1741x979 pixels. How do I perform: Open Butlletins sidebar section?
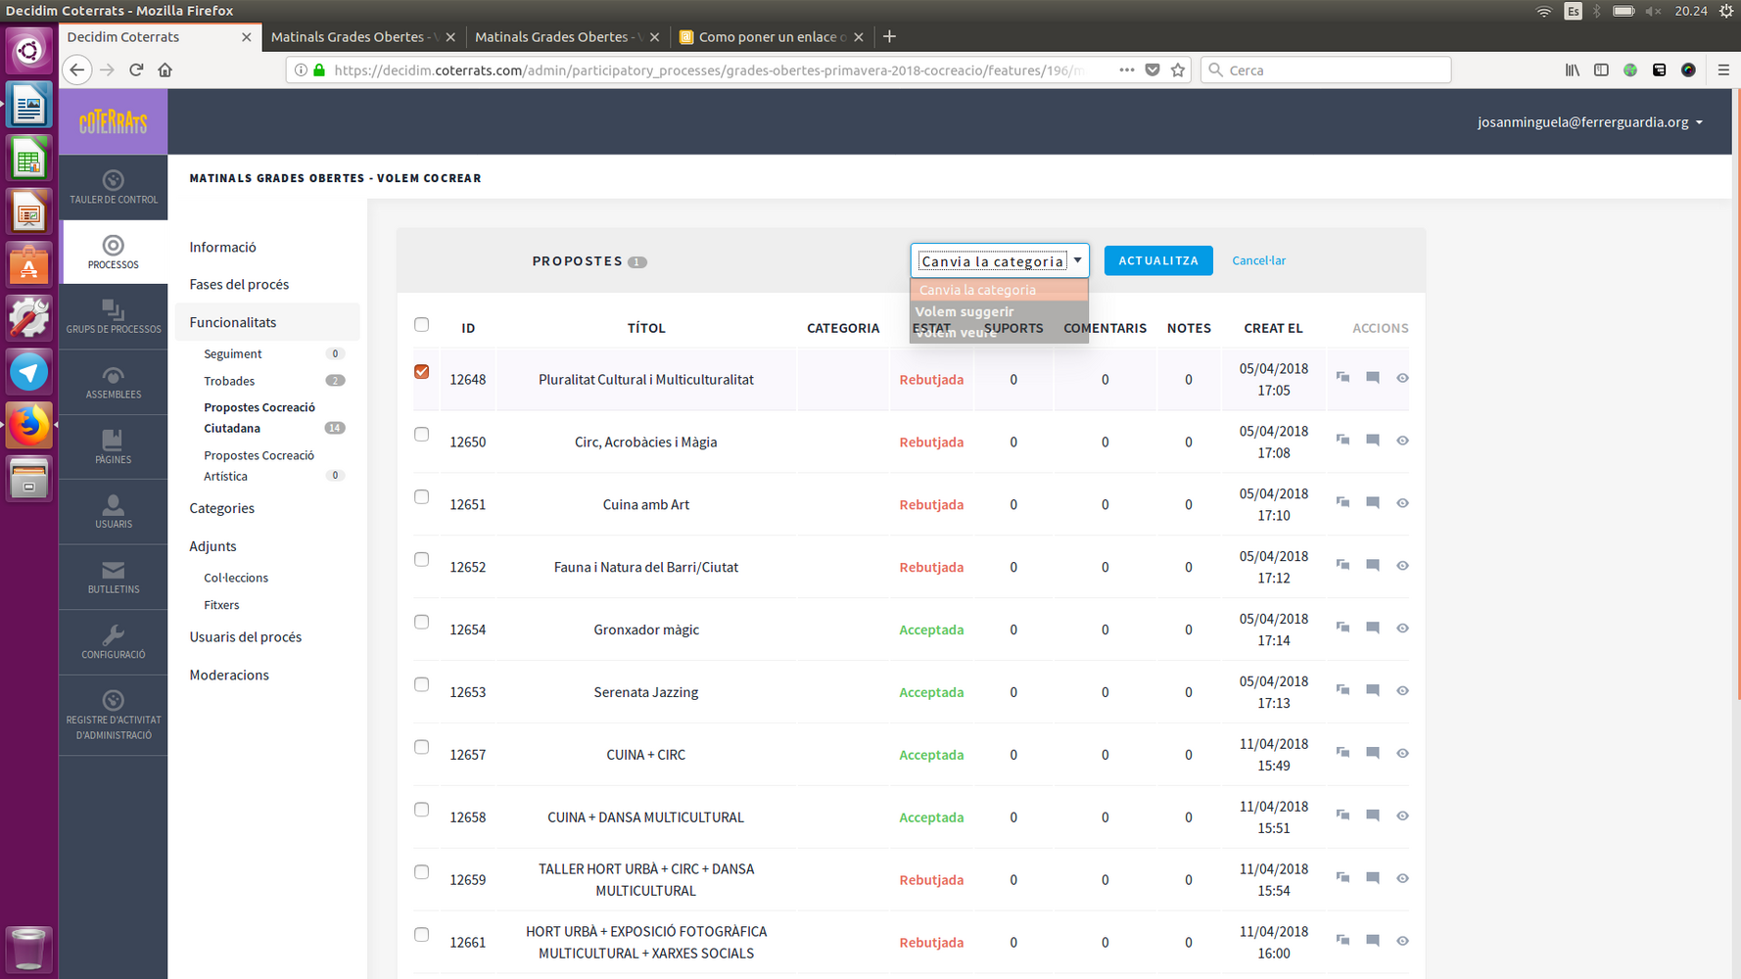pos(113,578)
